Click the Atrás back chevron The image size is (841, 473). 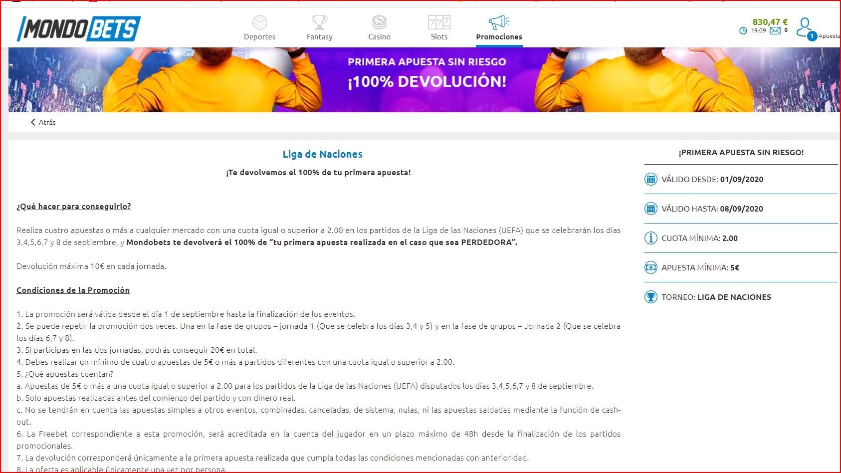33,122
